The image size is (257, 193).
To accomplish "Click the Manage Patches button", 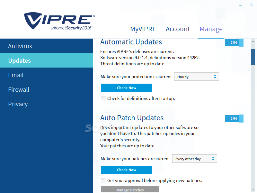I will [x=130, y=189].
